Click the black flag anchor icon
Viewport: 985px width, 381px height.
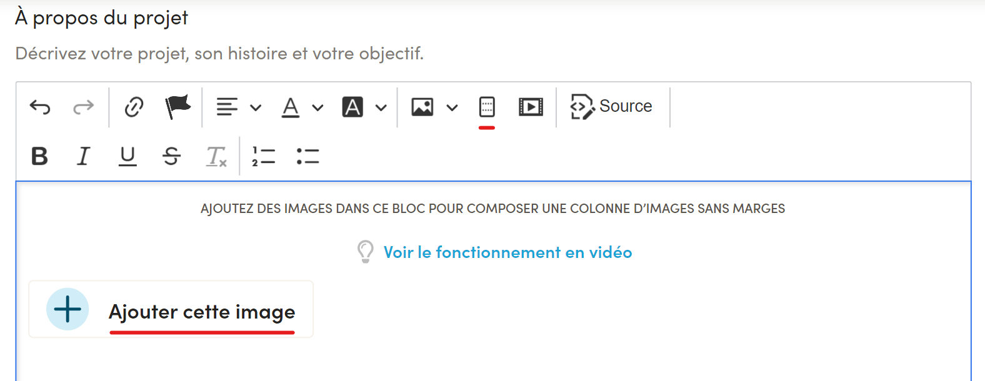(x=177, y=107)
